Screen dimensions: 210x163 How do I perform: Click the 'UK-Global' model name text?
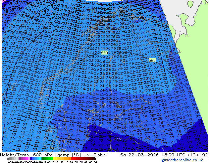(x=95, y=155)
